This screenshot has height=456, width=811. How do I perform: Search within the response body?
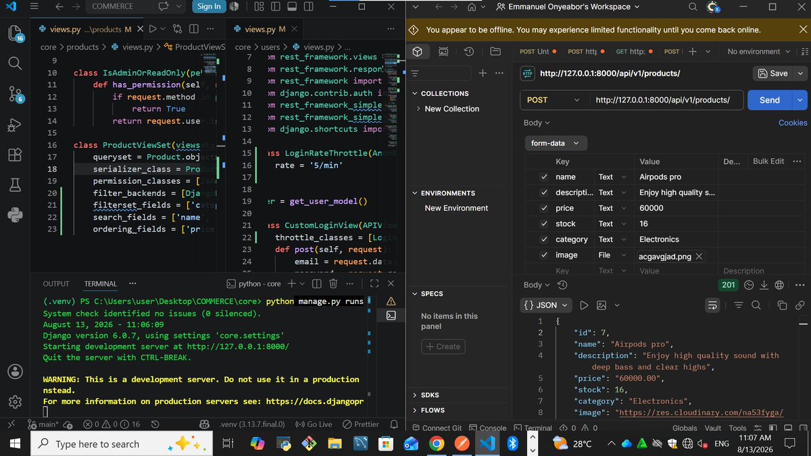(756, 305)
